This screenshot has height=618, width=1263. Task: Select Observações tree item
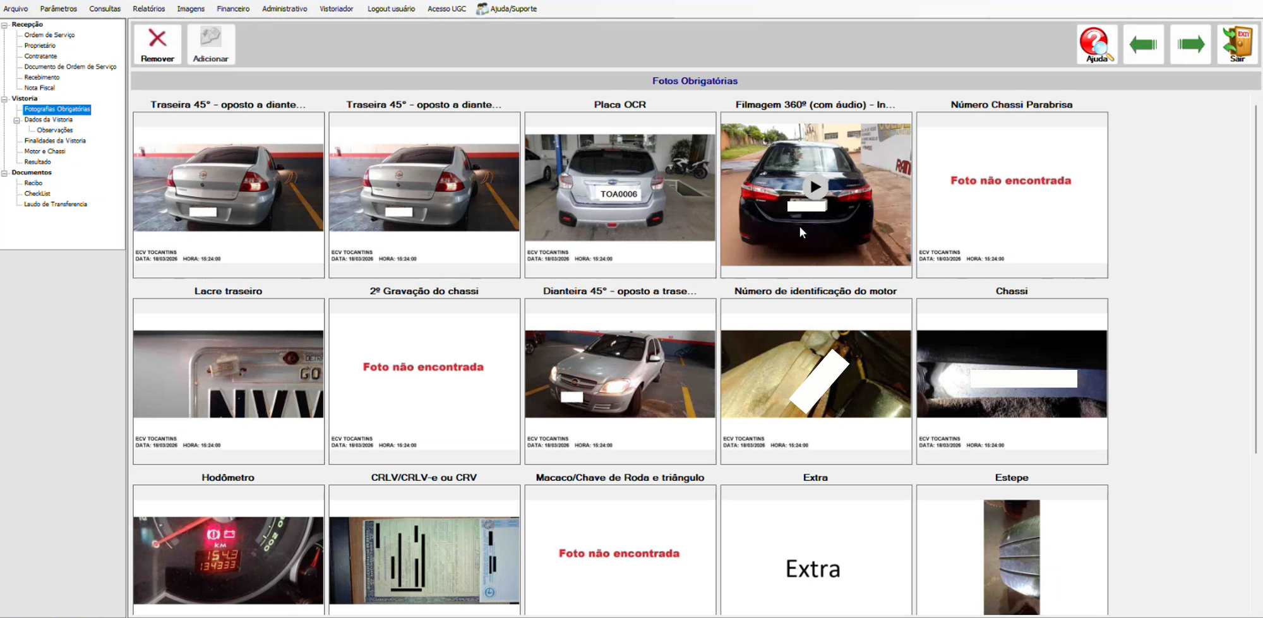[x=55, y=130]
